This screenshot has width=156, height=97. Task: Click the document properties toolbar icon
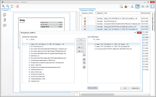tap(121, 6)
